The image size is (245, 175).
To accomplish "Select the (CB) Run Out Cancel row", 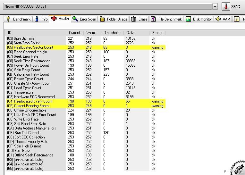I will click(x=86, y=133).
